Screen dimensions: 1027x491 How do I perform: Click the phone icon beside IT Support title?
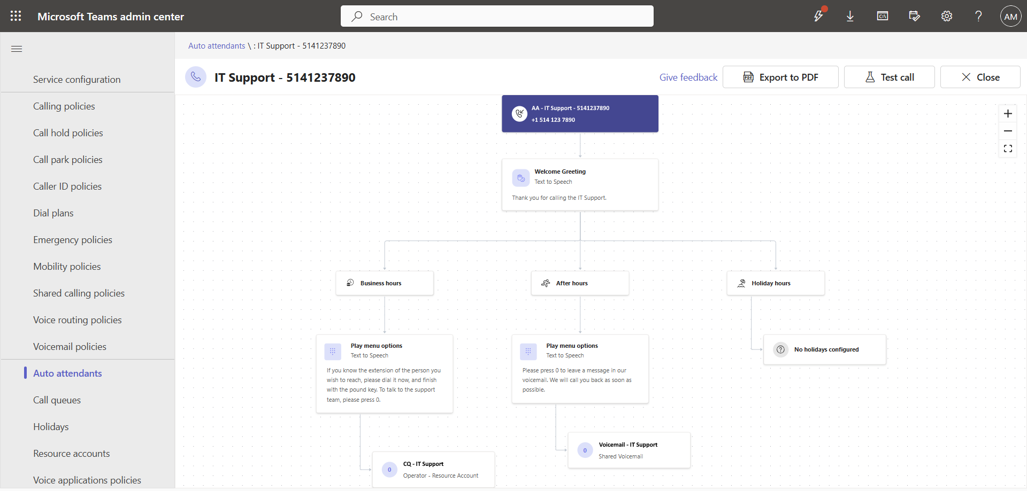pyautogui.click(x=196, y=77)
